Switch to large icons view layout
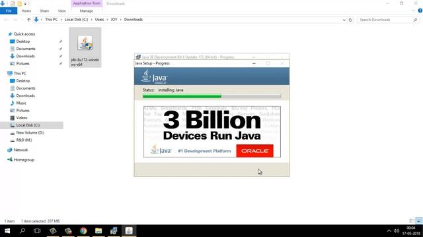The width and height of the screenshot is (423, 237). (x=419, y=221)
